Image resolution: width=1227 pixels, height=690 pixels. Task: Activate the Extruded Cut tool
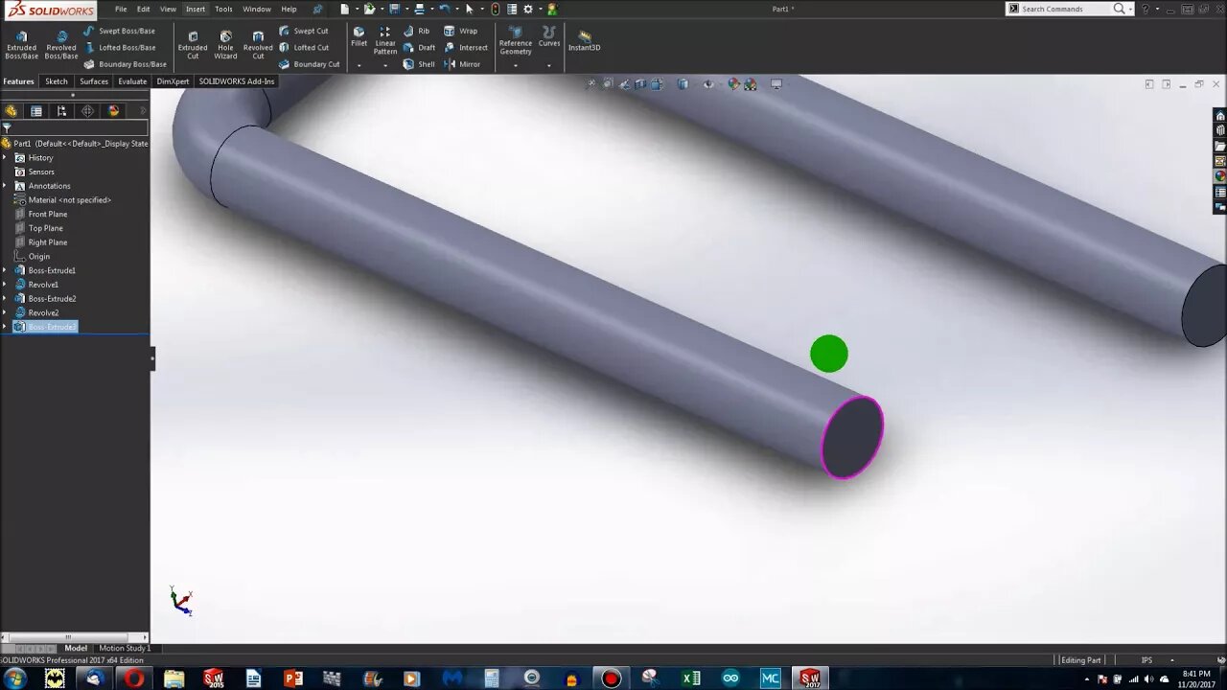click(x=193, y=44)
